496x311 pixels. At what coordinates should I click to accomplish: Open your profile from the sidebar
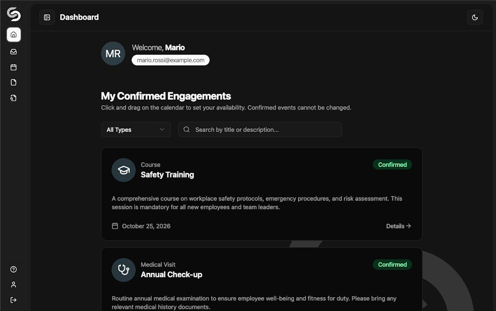click(13, 284)
